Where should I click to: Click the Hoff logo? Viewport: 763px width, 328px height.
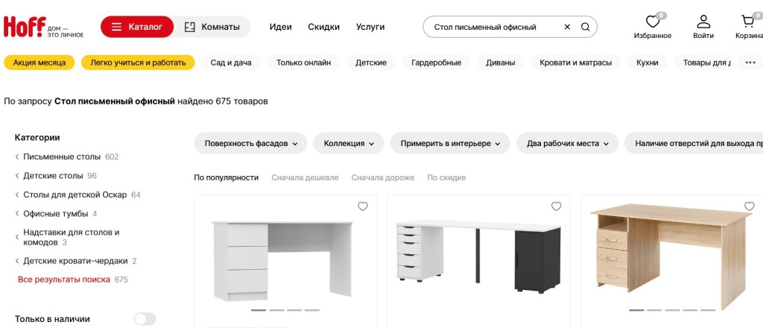[x=43, y=28]
